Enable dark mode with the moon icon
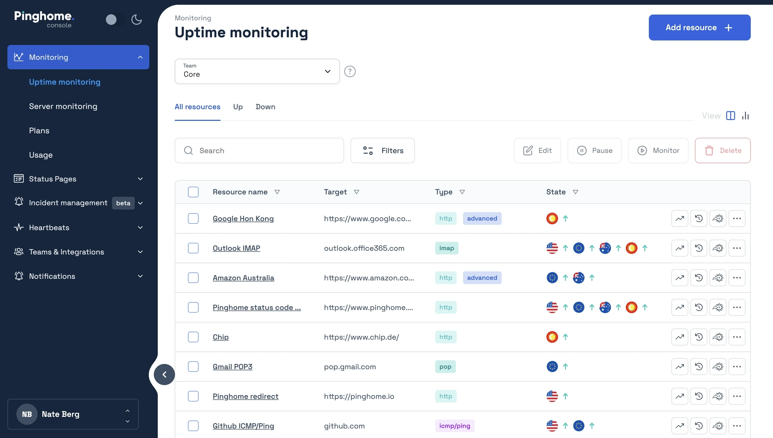This screenshot has height=438, width=773. click(136, 19)
